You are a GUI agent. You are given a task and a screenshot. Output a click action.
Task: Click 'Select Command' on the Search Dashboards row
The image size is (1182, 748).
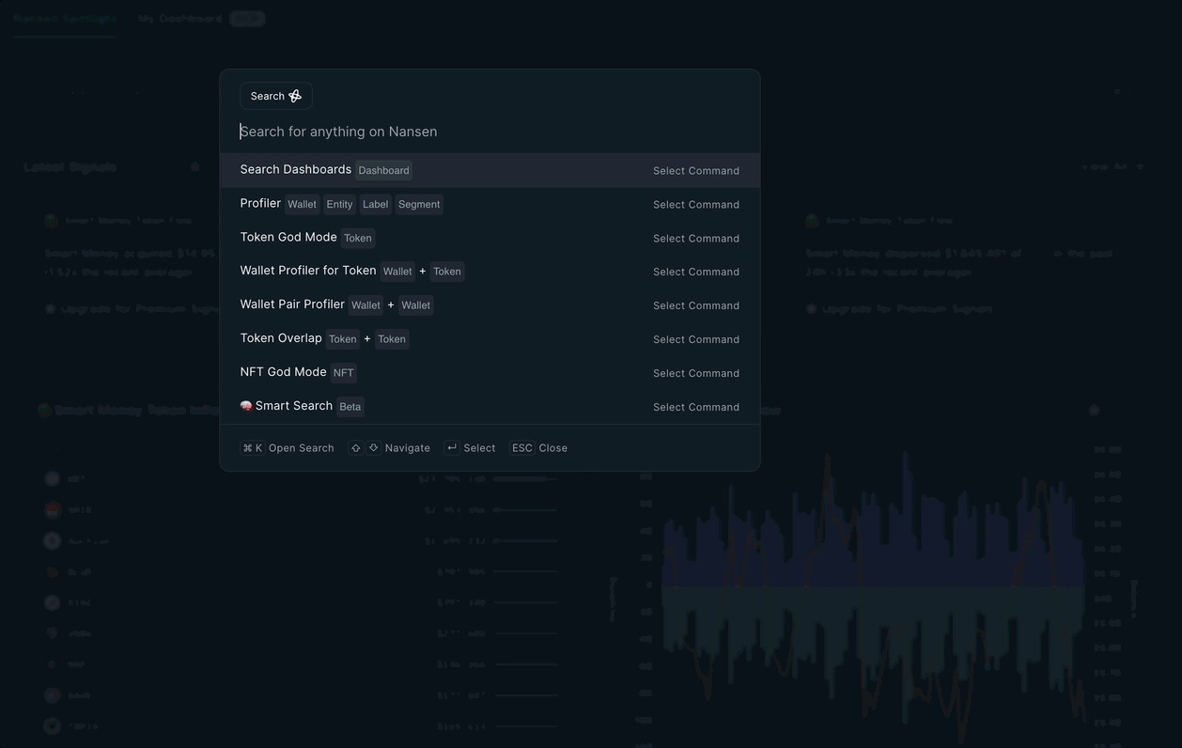point(696,171)
